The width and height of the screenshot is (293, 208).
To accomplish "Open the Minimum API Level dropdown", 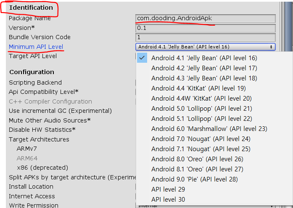I will (205, 47).
